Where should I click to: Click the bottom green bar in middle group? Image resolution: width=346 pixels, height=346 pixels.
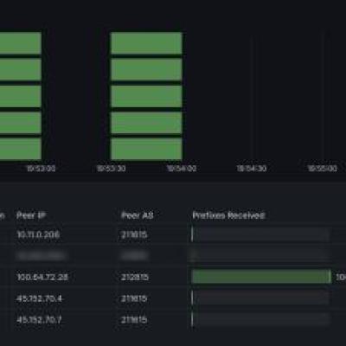point(146,149)
